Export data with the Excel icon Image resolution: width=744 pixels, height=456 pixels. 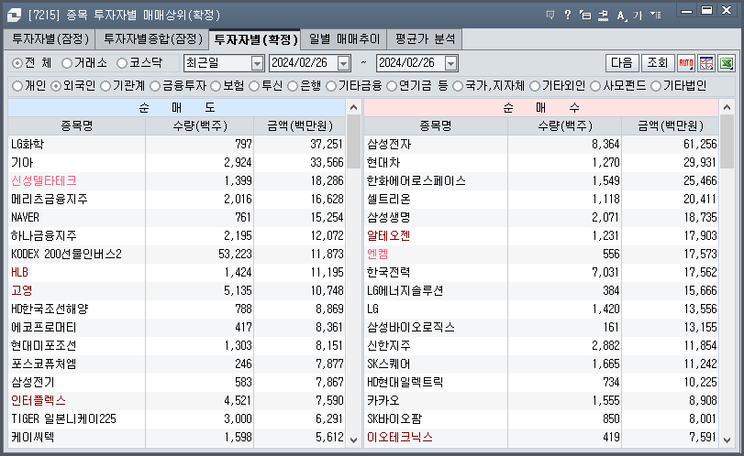click(727, 63)
